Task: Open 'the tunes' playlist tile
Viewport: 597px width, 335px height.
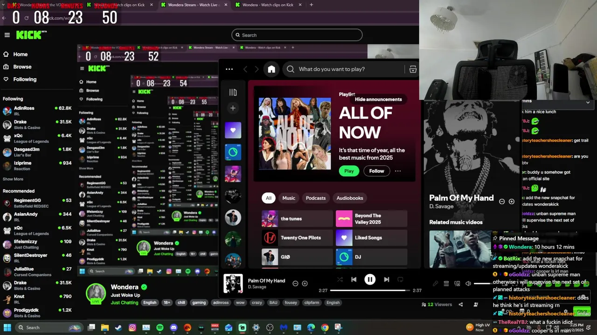Action: (297, 219)
